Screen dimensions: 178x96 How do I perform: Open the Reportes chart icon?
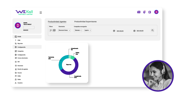(16, 43)
